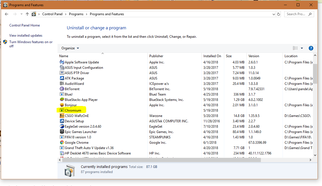This screenshot has width=322, height=186.
Task: Click the Back navigation arrow
Action: 6,14
